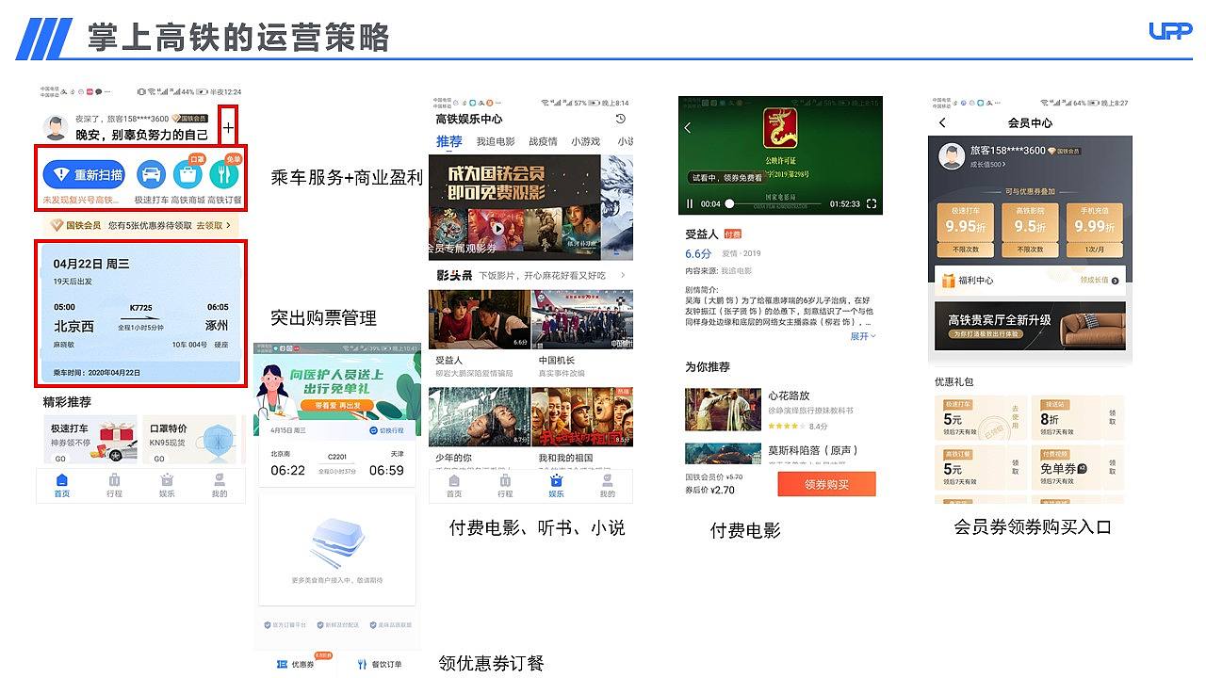Open the C2201 trip card
The width and height of the screenshot is (1206, 678).
point(336,463)
